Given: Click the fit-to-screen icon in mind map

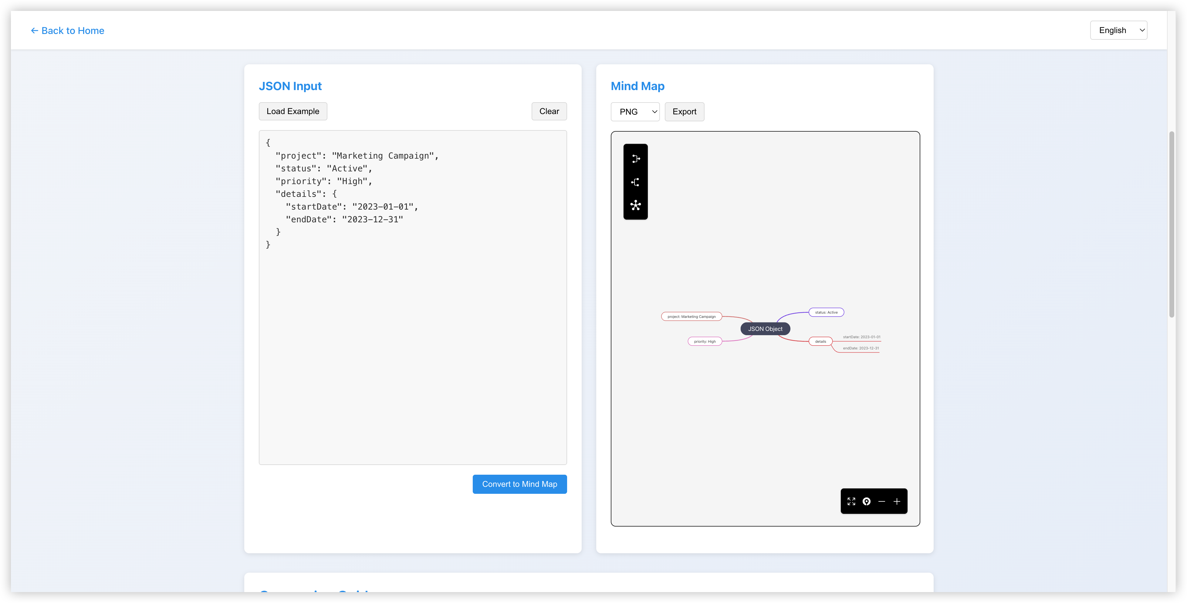Looking at the screenshot, I should coord(851,501).
